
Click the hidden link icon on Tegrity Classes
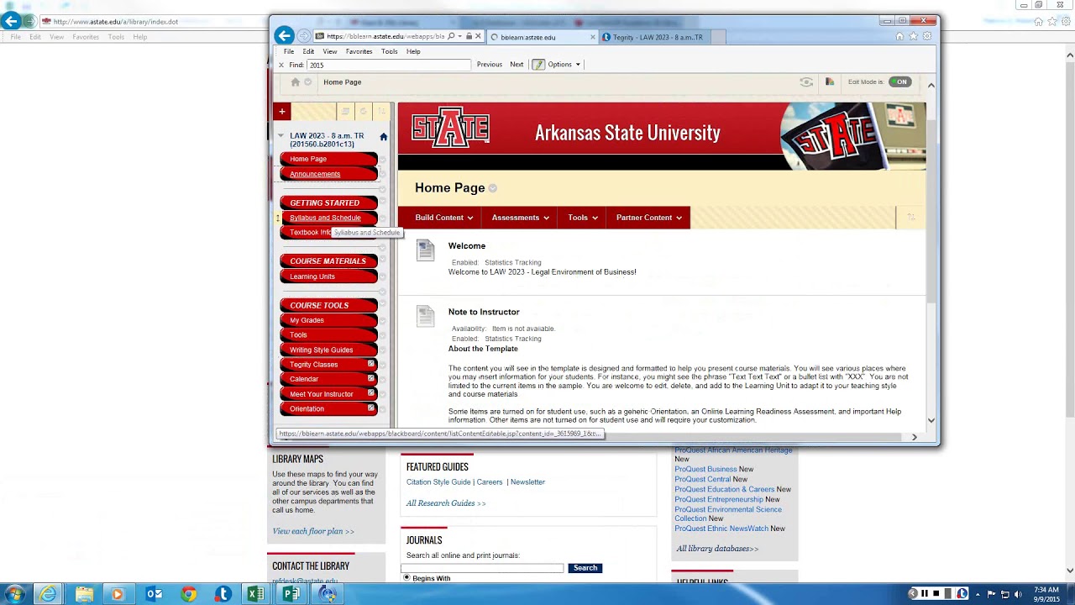coord(371,364)
